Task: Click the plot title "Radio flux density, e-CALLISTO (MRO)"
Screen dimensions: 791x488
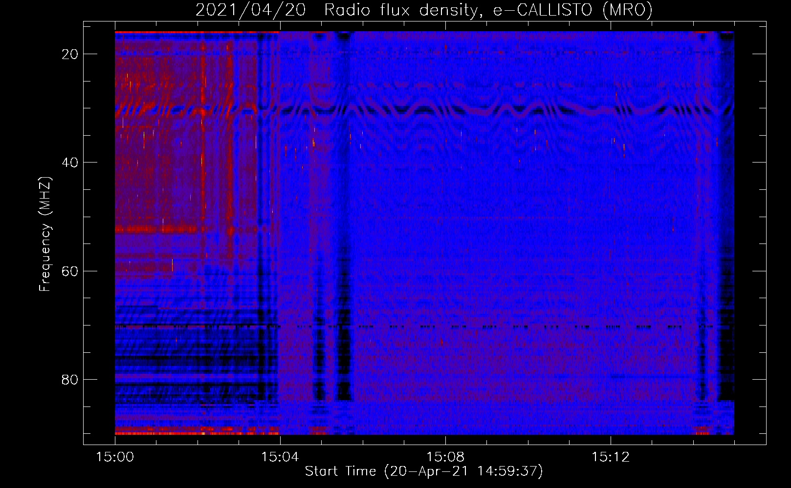Action: click(x=488, y=10)
